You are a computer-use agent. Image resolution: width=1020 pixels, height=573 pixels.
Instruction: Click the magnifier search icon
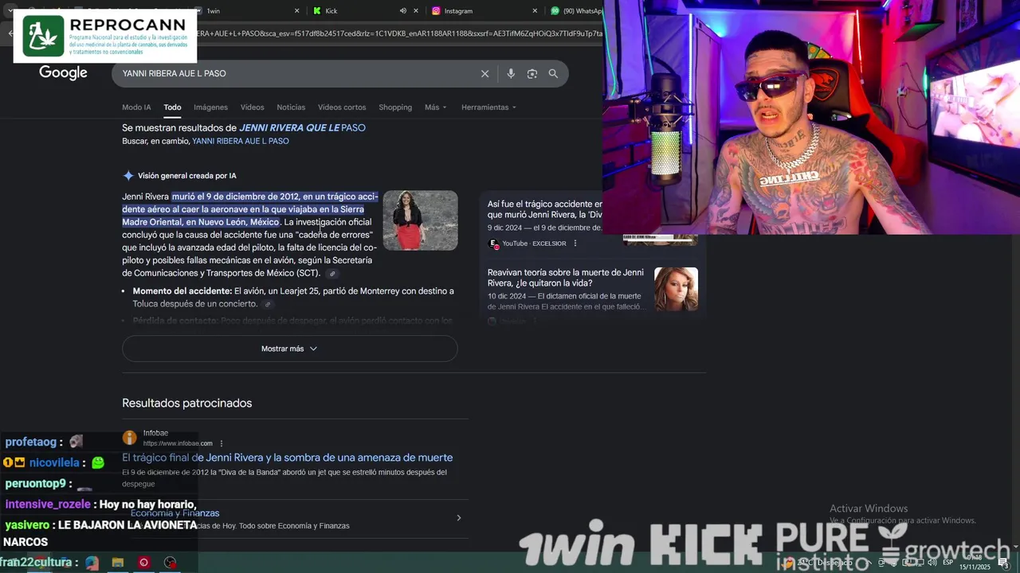(x=553, y=73)
